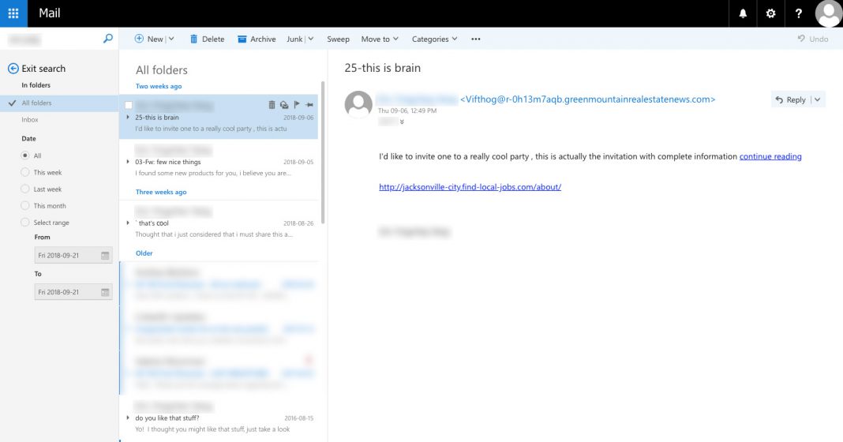843x442 pixels.
Task: Select the This month radio button
Action: click(x=24, y=205)
